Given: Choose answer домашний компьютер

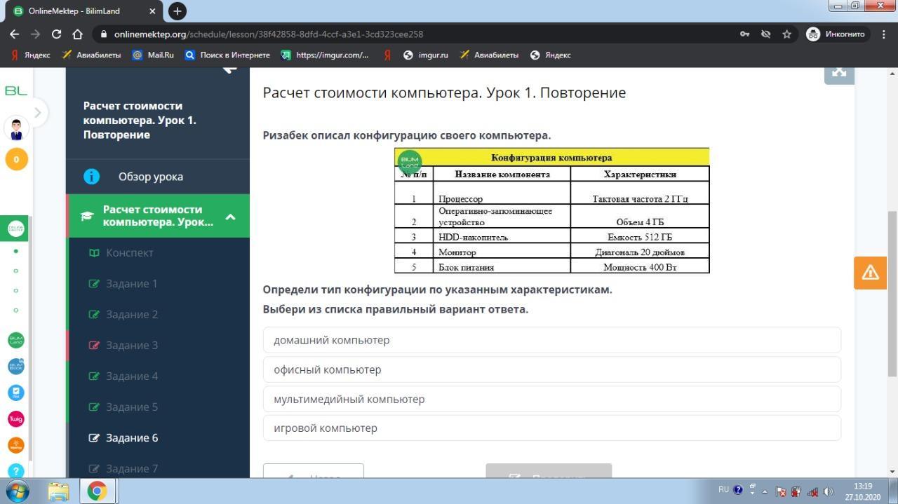Looking at the screenshot, I should [552, 340].
